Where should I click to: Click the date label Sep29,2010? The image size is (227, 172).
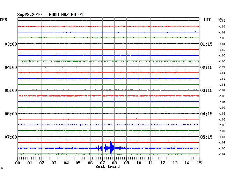29,15
